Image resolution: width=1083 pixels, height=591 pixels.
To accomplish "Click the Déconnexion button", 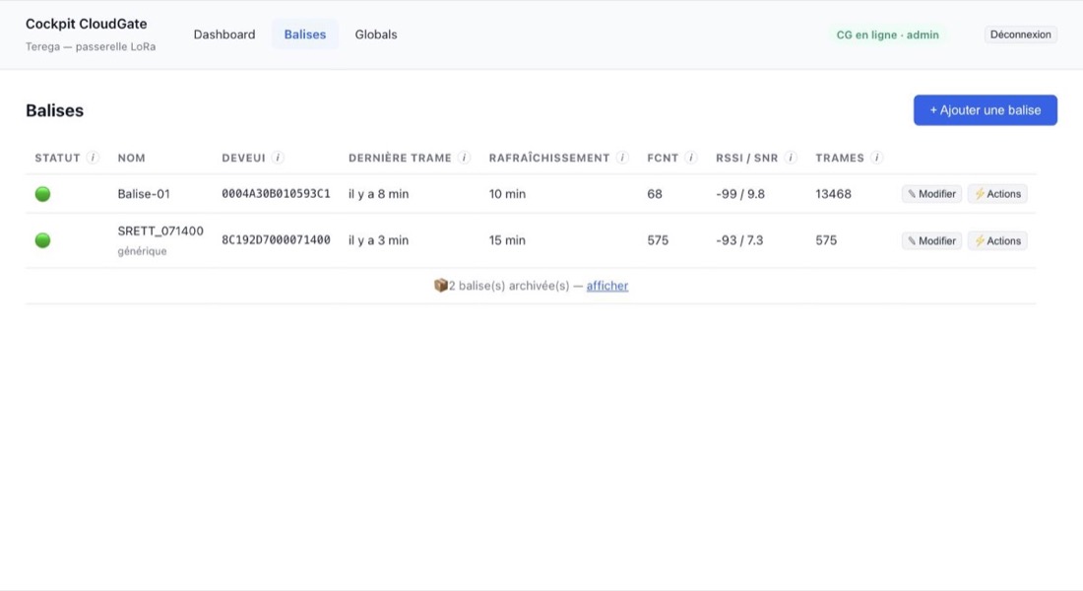I will 1020,34.
